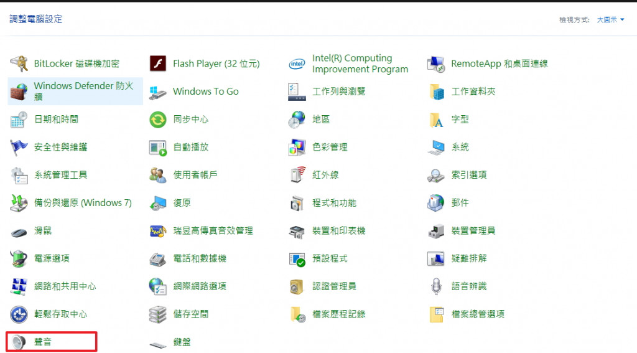
Task: Click the 電源選項 text link
Action: (52, 258)
